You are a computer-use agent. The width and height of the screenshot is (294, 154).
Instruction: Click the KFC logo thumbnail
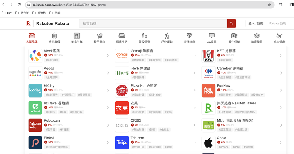coord(208,56)
